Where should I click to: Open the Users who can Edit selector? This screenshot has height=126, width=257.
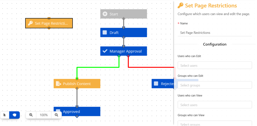[x=215, y=65]
